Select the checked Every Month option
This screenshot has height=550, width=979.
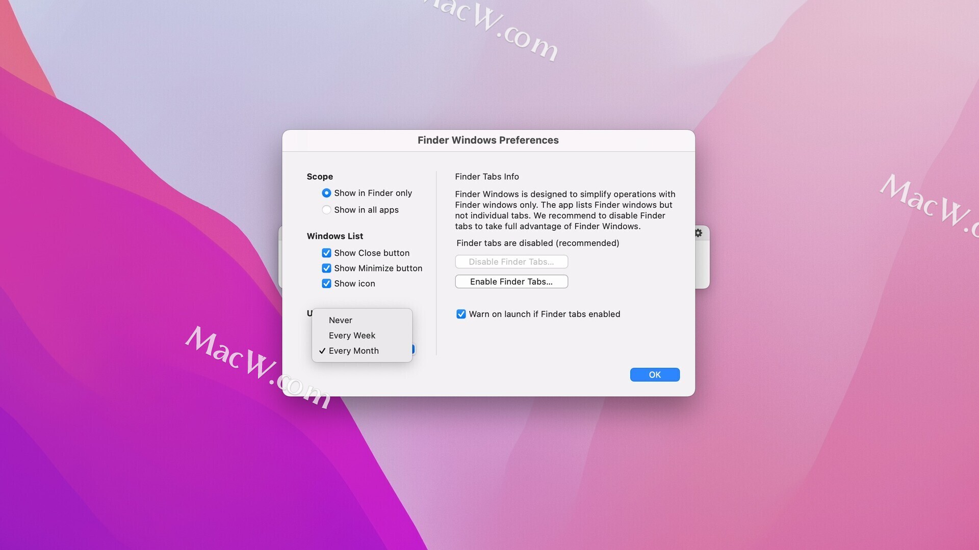coord(362,351)
